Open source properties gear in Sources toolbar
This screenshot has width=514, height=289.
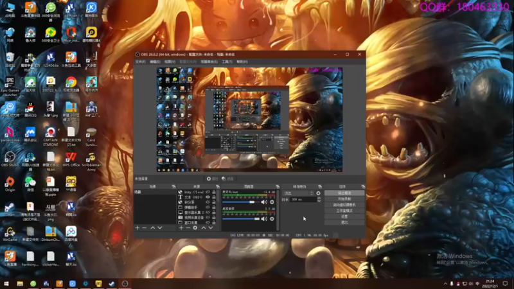(195, 228)
